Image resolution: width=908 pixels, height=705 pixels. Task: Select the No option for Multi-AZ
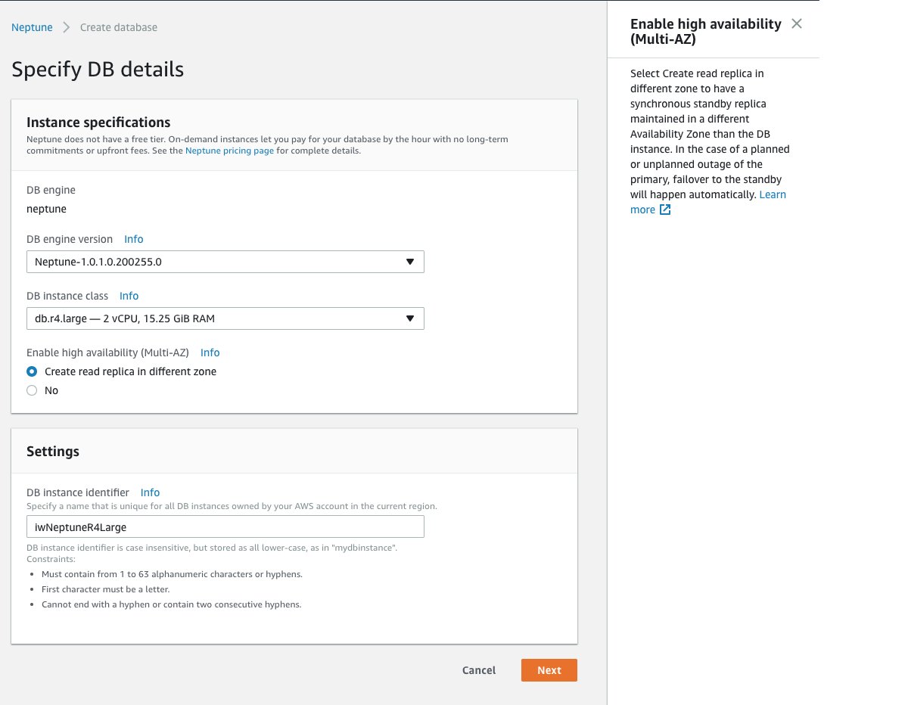tap(32, 390)
